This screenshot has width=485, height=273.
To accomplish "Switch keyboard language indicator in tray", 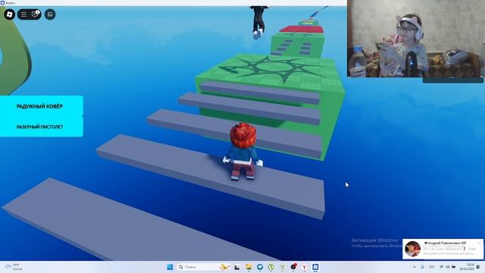I will coord(432,267).
